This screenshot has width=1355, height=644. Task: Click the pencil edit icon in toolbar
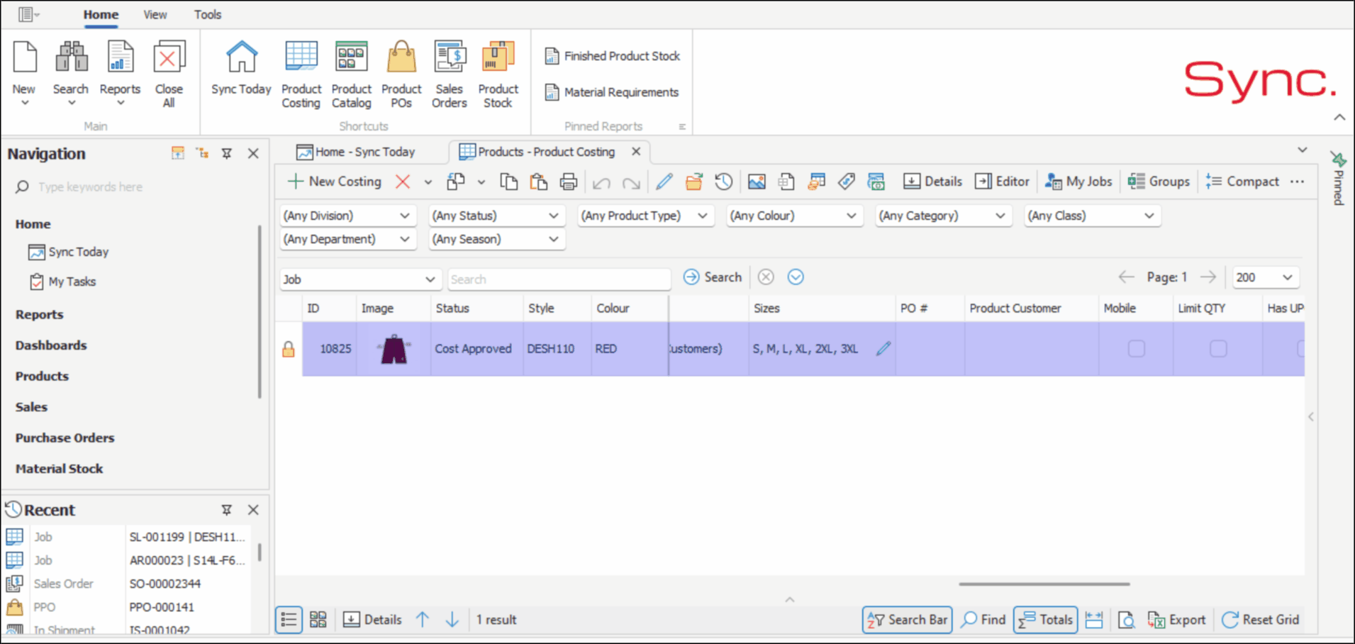664,182
